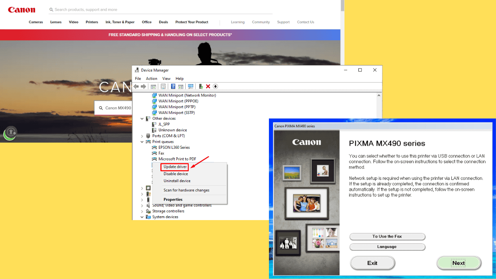
Task: Click the green update driver toolbar icon
Action: point(200,86)
